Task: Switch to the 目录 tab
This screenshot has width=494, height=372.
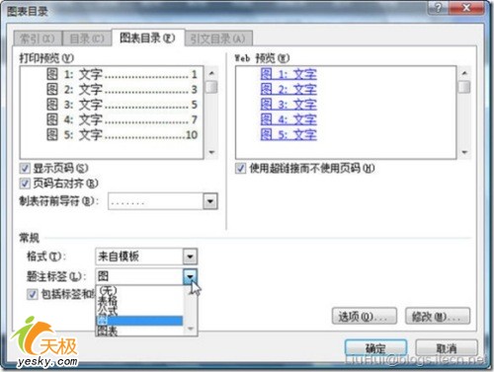Action: (87, 39)
